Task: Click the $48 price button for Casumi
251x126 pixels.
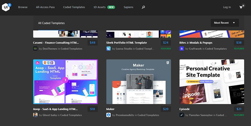Action: pos(92,43)
